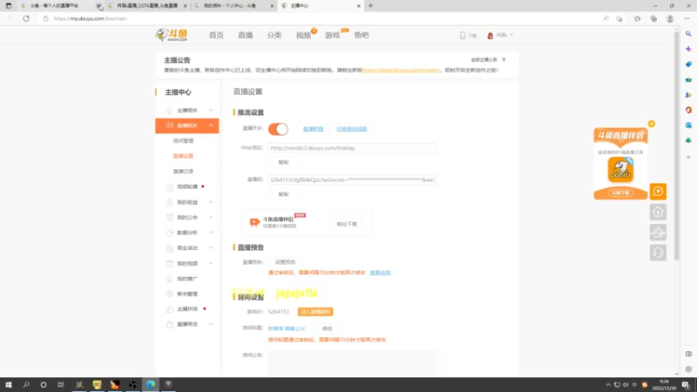Click the browser back arrow

click(10, 18)
